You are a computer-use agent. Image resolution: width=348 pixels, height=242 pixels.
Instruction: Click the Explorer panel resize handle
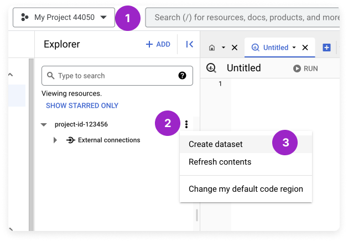point(197,215)
